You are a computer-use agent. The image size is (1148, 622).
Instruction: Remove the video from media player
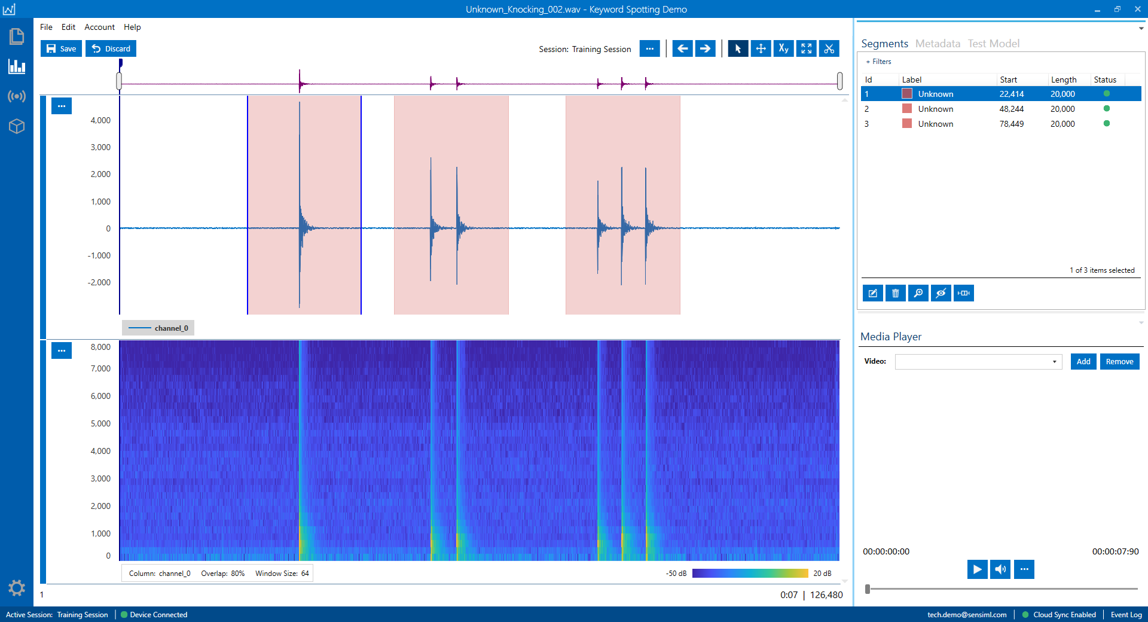1119,361
